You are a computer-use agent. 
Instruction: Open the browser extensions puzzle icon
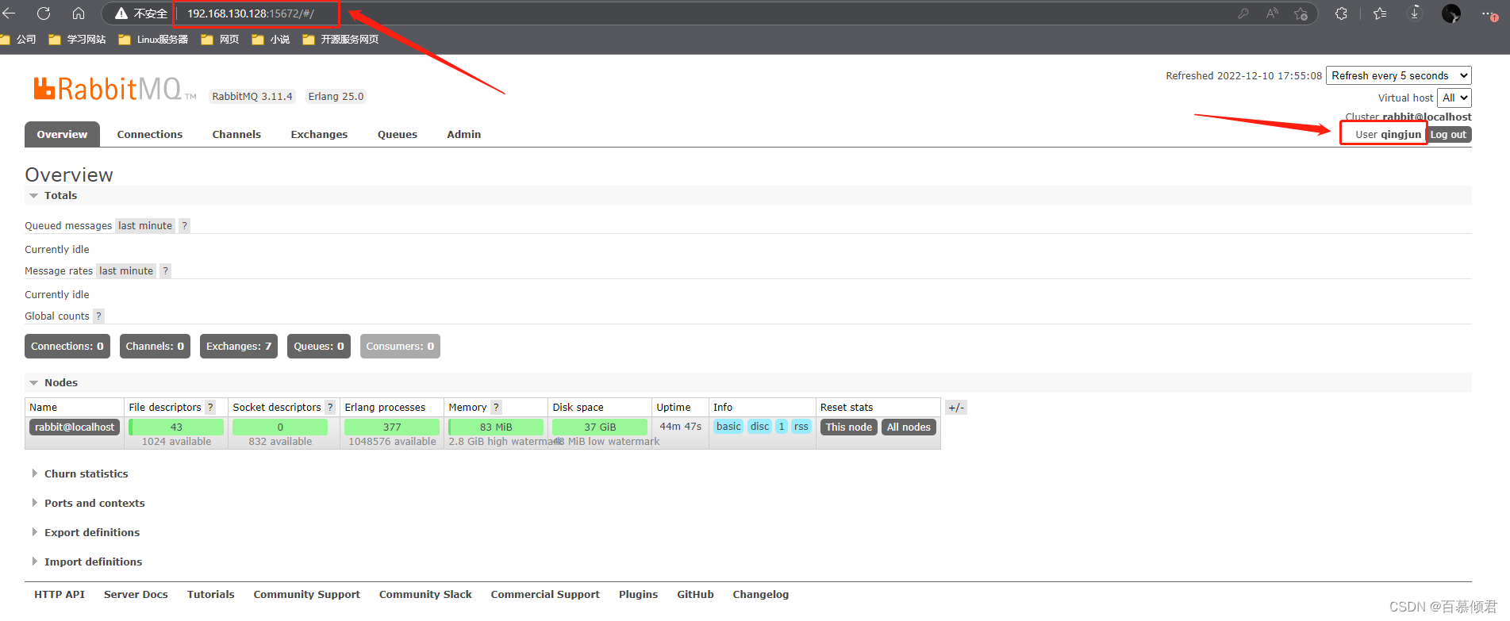[x=1341, y=13]
